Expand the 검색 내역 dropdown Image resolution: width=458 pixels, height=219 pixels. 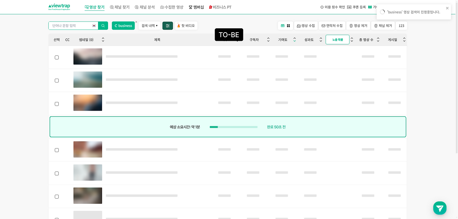coord(150,26)
